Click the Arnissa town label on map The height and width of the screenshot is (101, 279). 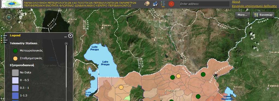(238, 87)
